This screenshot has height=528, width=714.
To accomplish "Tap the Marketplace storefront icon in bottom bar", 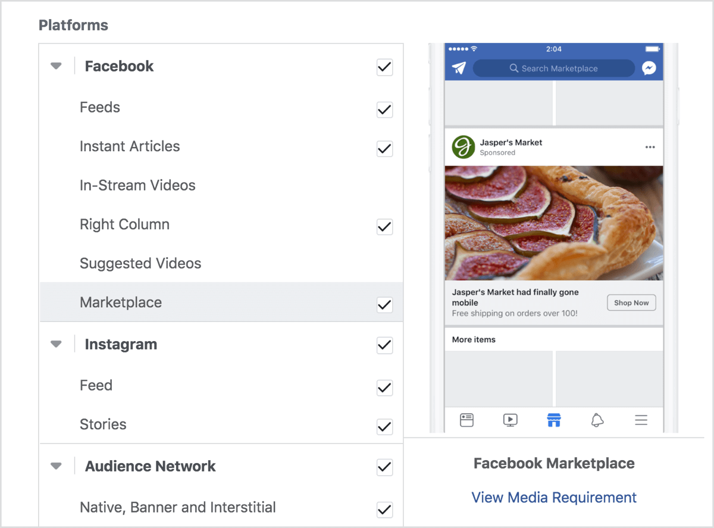I will tap(554, 420).
